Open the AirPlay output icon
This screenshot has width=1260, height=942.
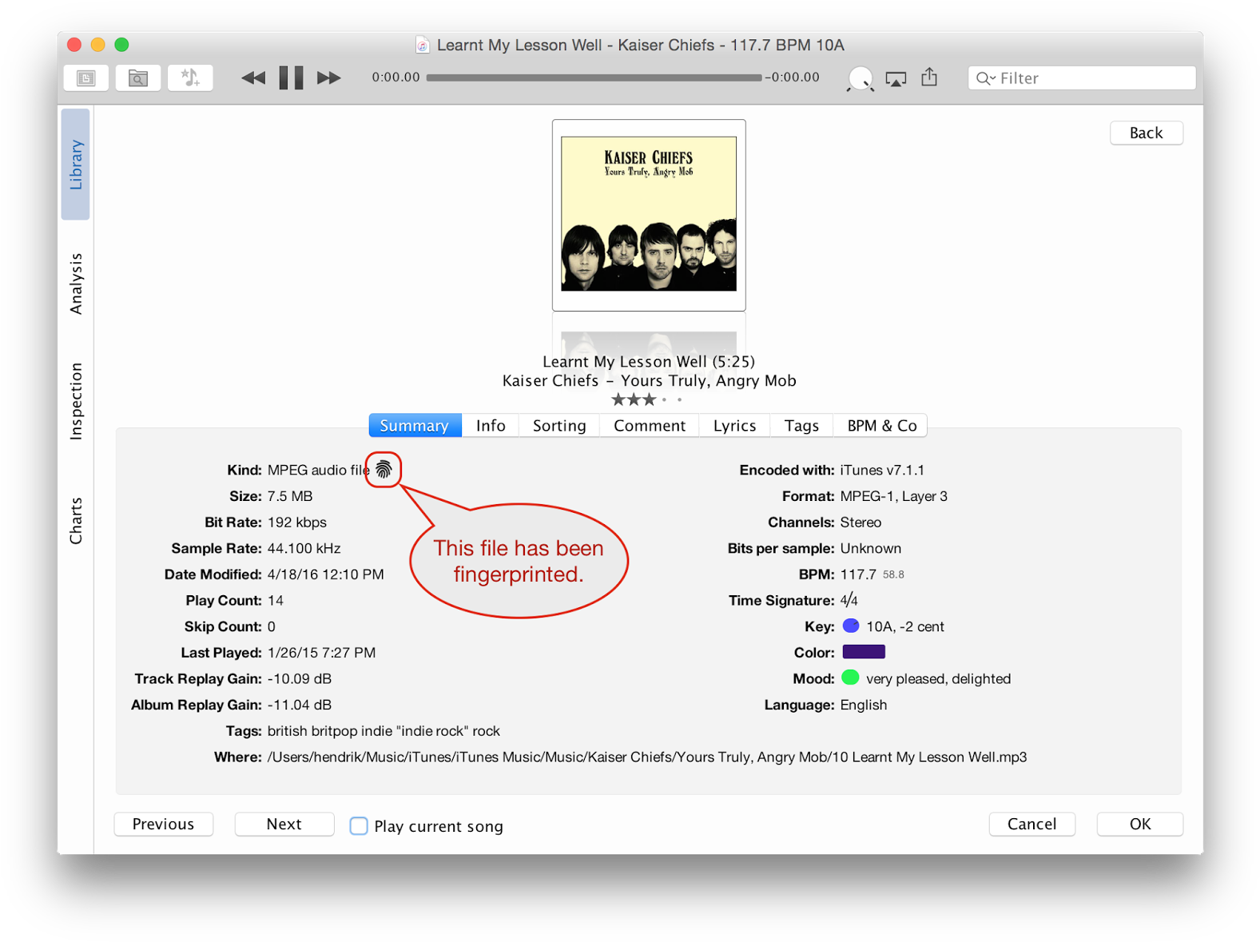[896, 78]
